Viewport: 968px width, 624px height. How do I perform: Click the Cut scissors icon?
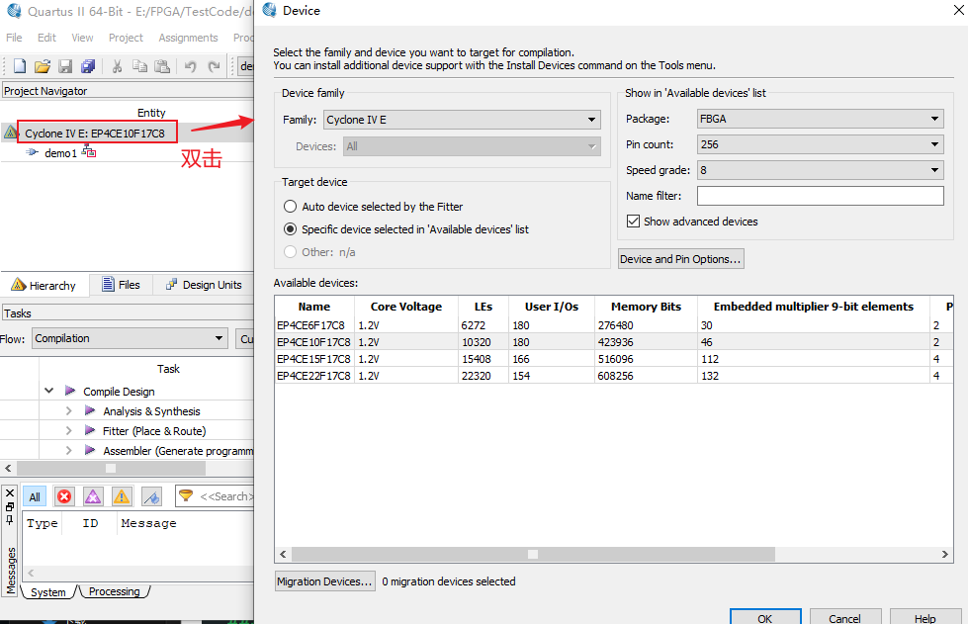tap(117, 66)
